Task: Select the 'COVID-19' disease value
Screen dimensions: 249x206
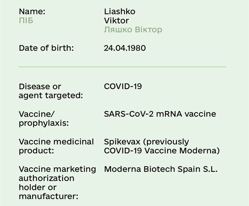Action: (x=123, y=86)
